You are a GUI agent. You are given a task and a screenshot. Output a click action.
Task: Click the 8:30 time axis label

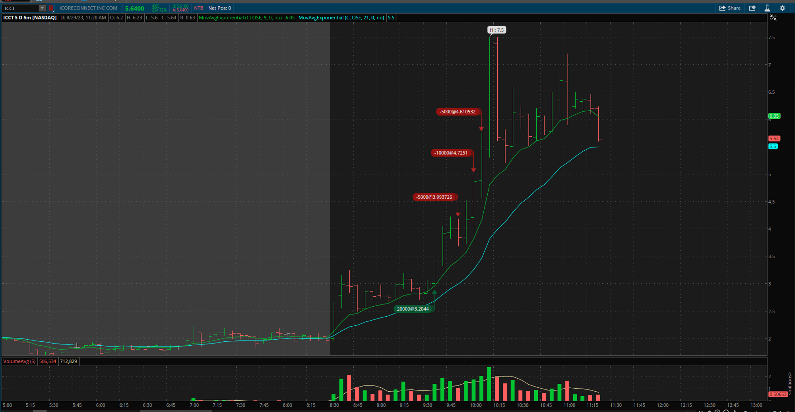334,405
